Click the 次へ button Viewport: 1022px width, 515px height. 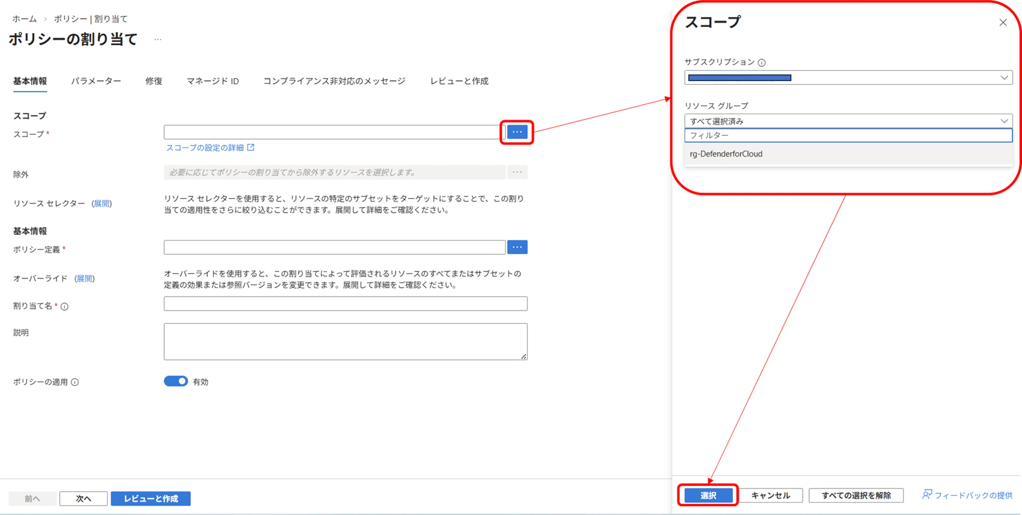pos(83,499)
